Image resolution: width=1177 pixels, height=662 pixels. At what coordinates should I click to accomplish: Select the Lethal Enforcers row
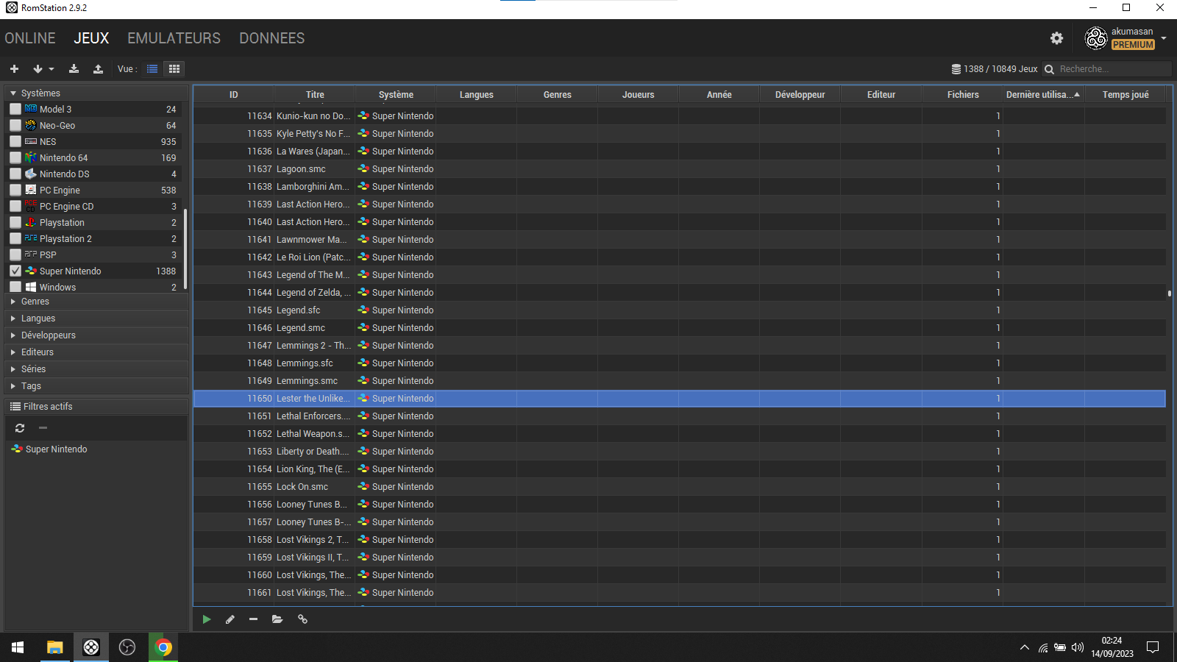680,416
